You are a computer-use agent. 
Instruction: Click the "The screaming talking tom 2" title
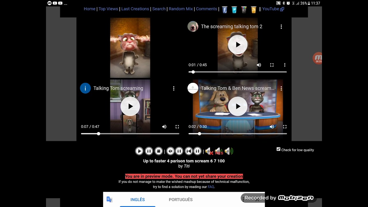(231, 26)
